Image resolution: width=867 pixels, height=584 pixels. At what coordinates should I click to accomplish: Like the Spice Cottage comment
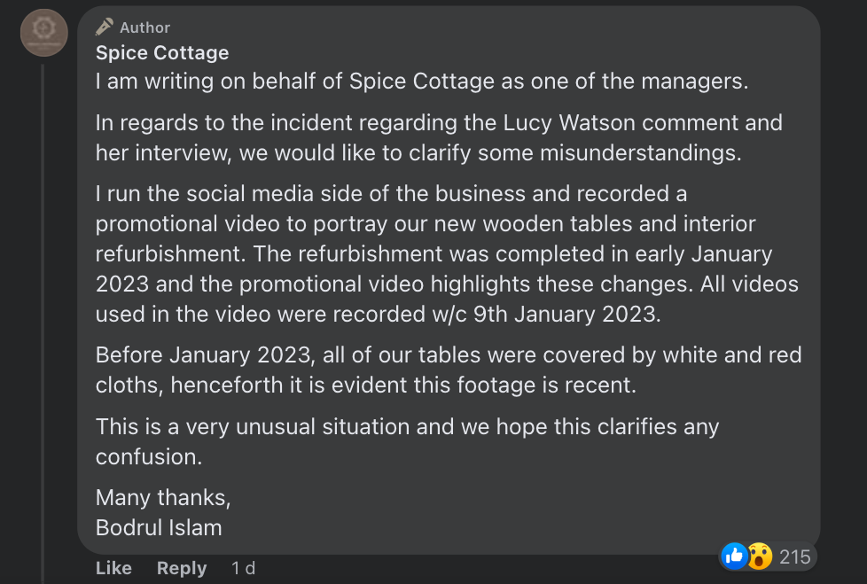click(113, 568)
